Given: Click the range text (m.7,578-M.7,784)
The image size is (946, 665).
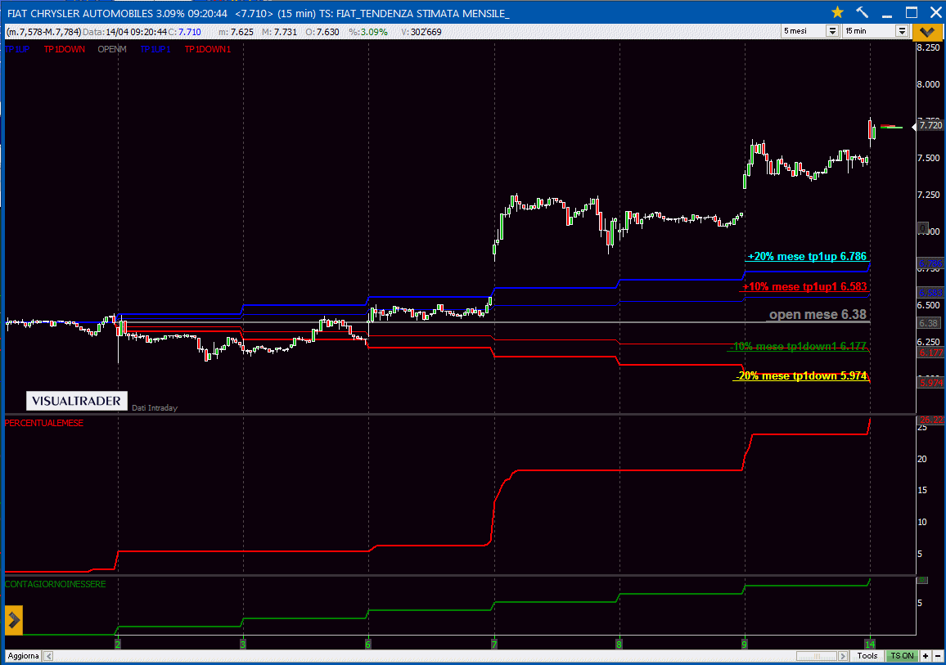Looking at the screenshot, I should point(43,32).
